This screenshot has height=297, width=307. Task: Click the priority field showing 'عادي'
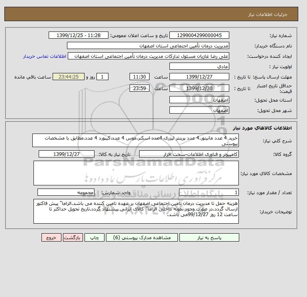199,66
